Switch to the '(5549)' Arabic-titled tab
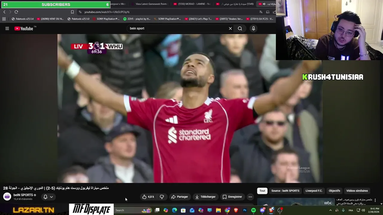The image size is (383, 215). click(235, 4)
